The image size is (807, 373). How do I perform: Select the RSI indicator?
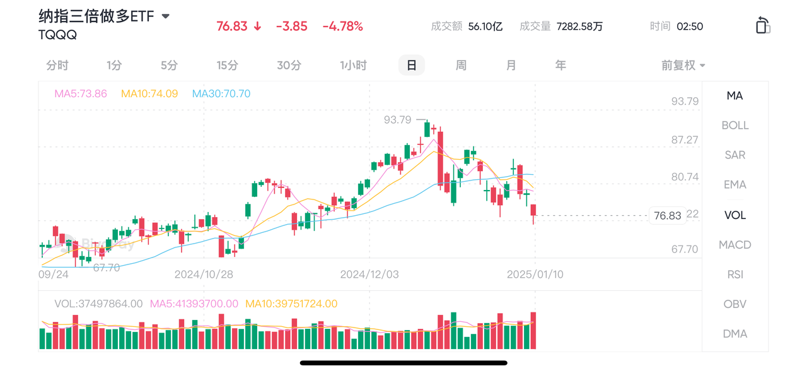(735, 275)
